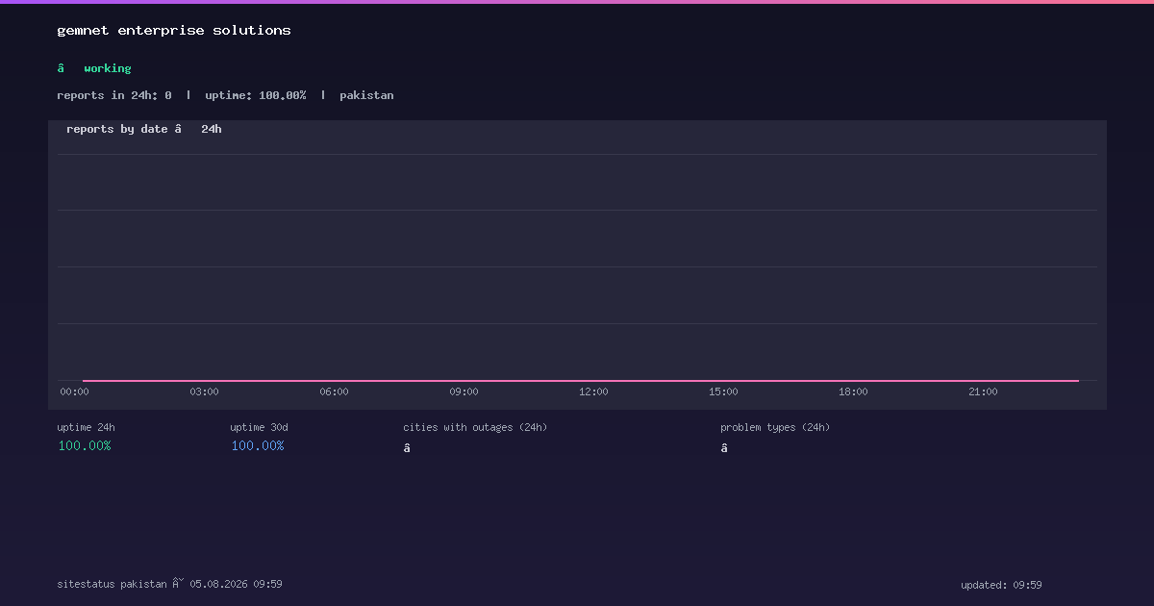Click the 09:00 time axis label

coord(464,391)
